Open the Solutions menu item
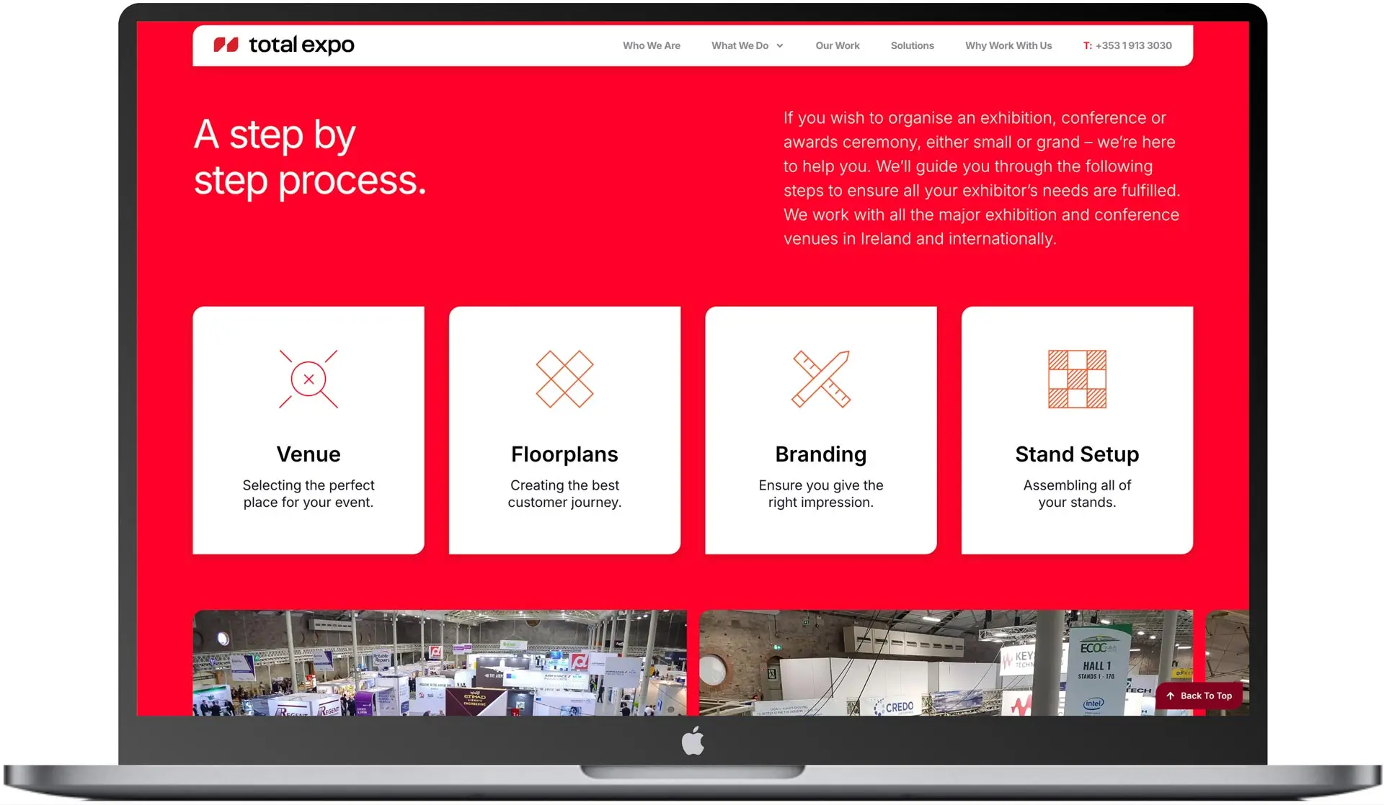This screenshot has height=805, width=1384. tap(912, 45)
